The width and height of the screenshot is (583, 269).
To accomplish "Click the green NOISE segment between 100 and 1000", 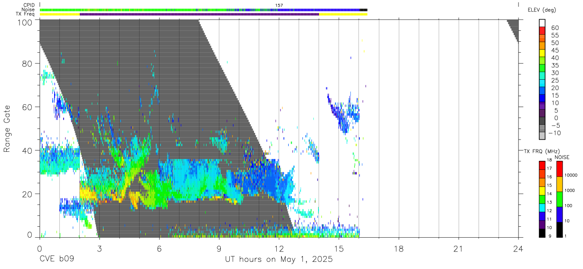I will pos(560,199).
